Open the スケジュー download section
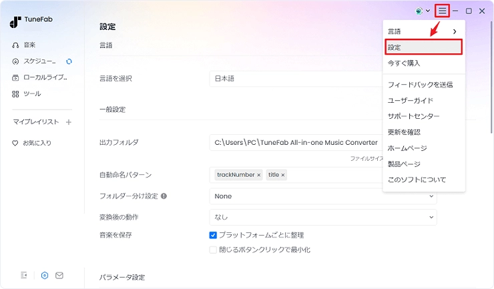Image resolution: width=494 pixels, height=289 pixels. pyautogui.click(x=34, y=61)
